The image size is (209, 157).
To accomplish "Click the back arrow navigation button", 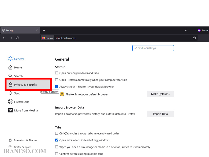I will click(x=4, y=38).
